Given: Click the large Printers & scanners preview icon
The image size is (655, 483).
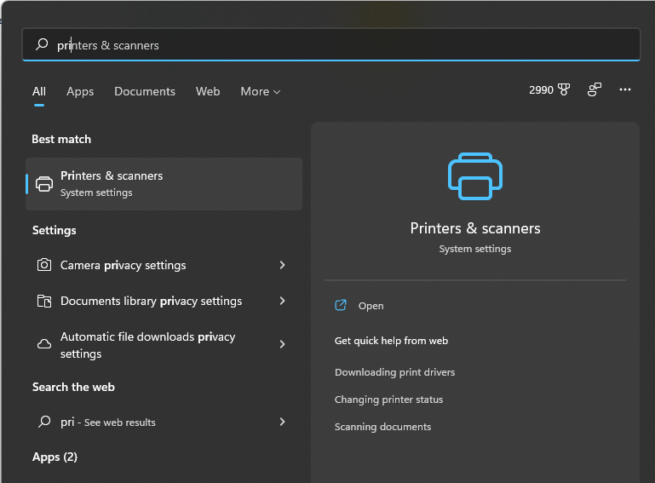Looking at the screenshot, I should point(475,176).
